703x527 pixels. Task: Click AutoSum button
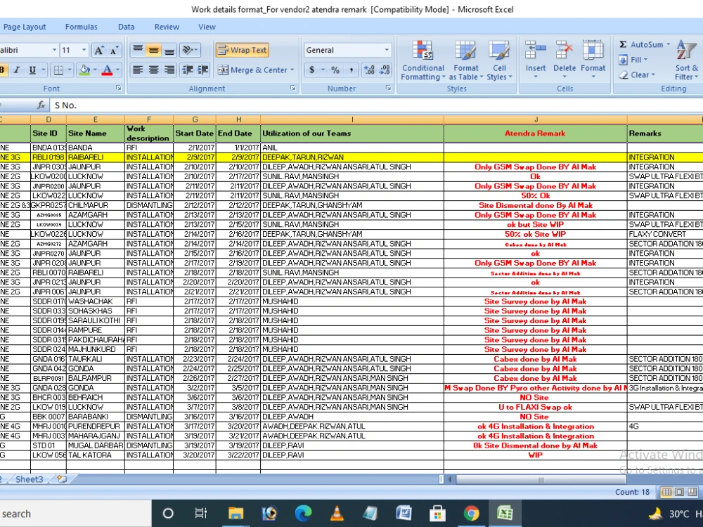640,44
